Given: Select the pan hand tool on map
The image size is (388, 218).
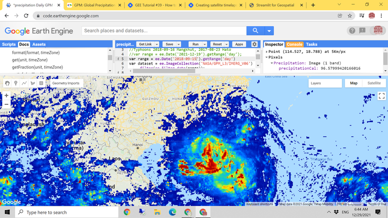Looking at the screenshot, I should coord(7,83).
